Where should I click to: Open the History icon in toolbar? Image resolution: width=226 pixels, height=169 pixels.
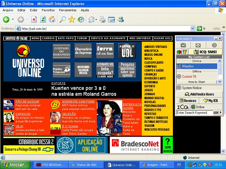tap(81, 19)
